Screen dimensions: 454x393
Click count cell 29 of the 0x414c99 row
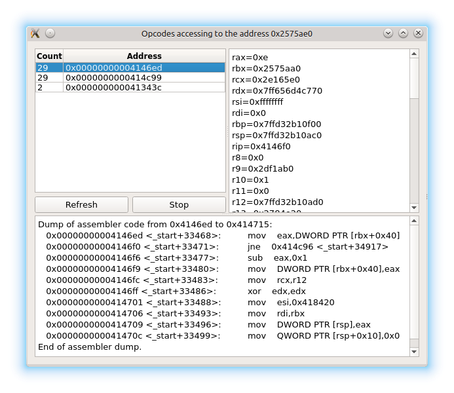pos(49,77)
